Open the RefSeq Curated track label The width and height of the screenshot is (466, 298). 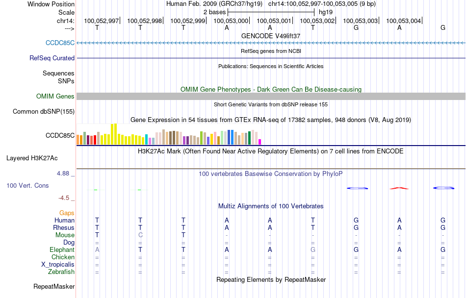coord(52,58)
